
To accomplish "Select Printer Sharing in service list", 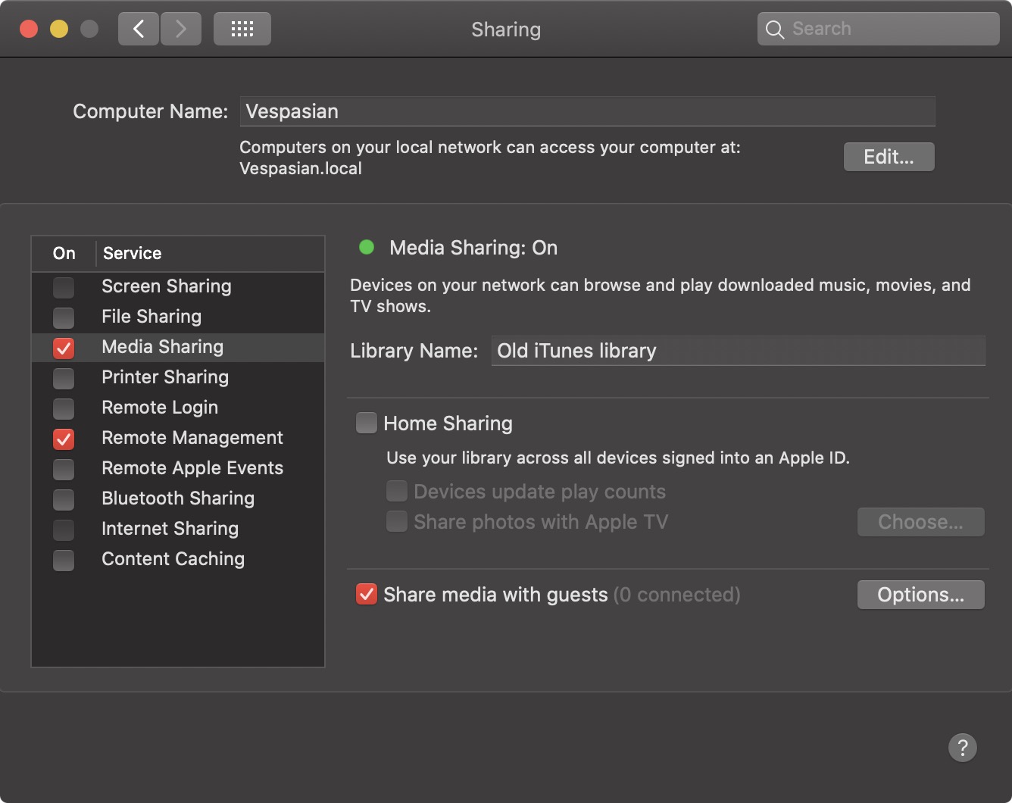I will click(x=164, y=377).
